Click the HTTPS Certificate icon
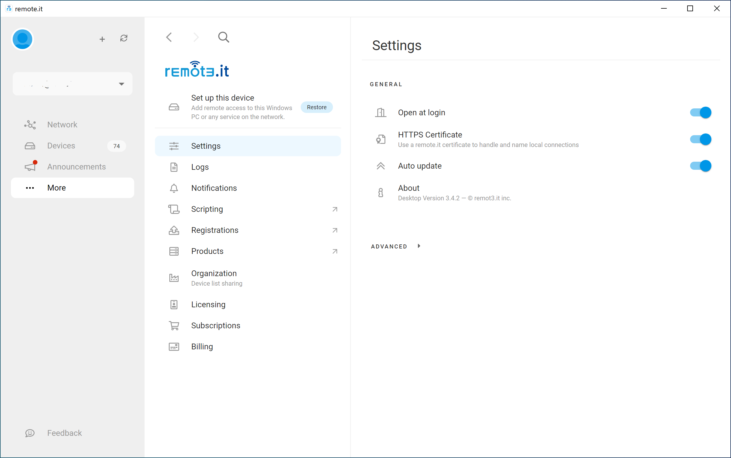 pos(380,139)
